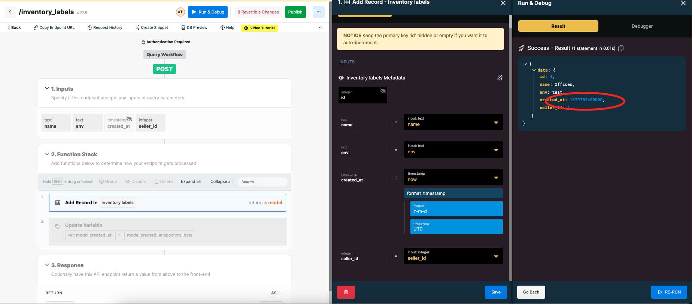Click the var: model.created_at field

[x=90, y=235]
